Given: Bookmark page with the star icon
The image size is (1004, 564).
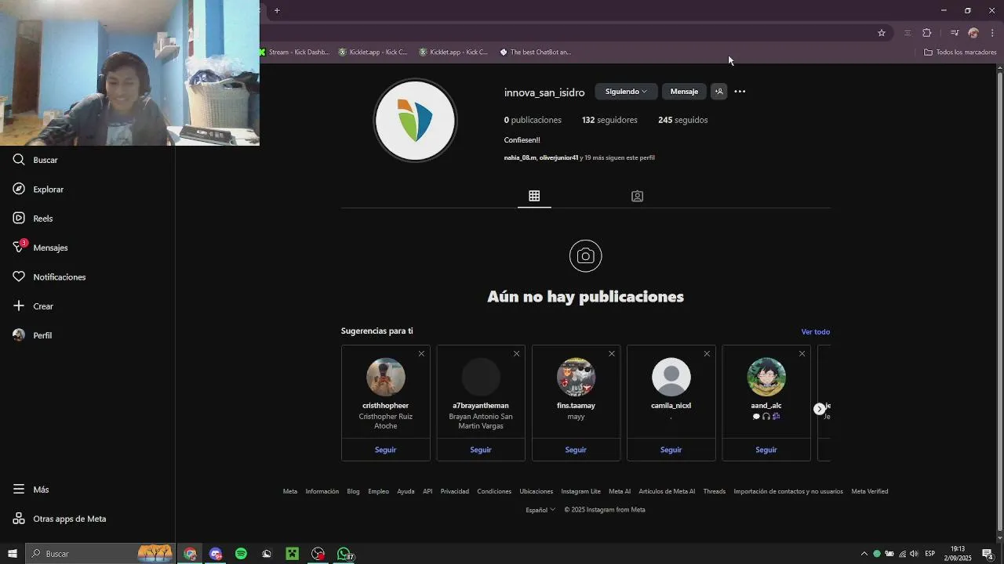Looking at the screenshot, I should tap(882, 33).
